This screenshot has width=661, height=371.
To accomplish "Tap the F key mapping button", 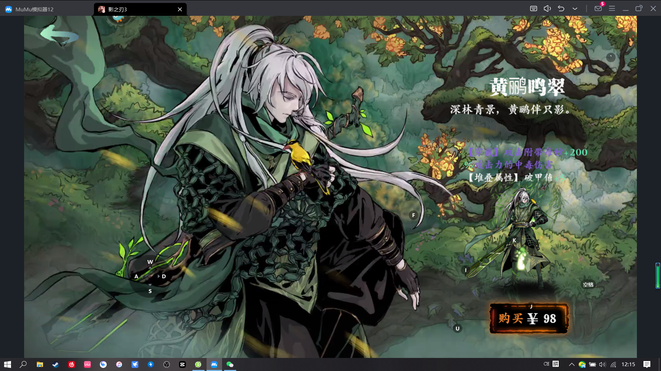I will 413,215.
